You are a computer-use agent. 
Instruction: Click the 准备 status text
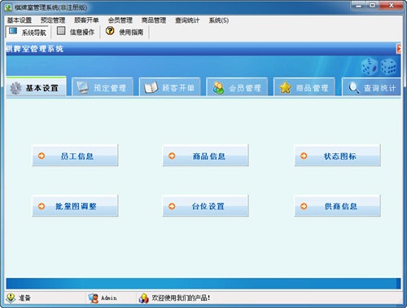tap(24, 298)
